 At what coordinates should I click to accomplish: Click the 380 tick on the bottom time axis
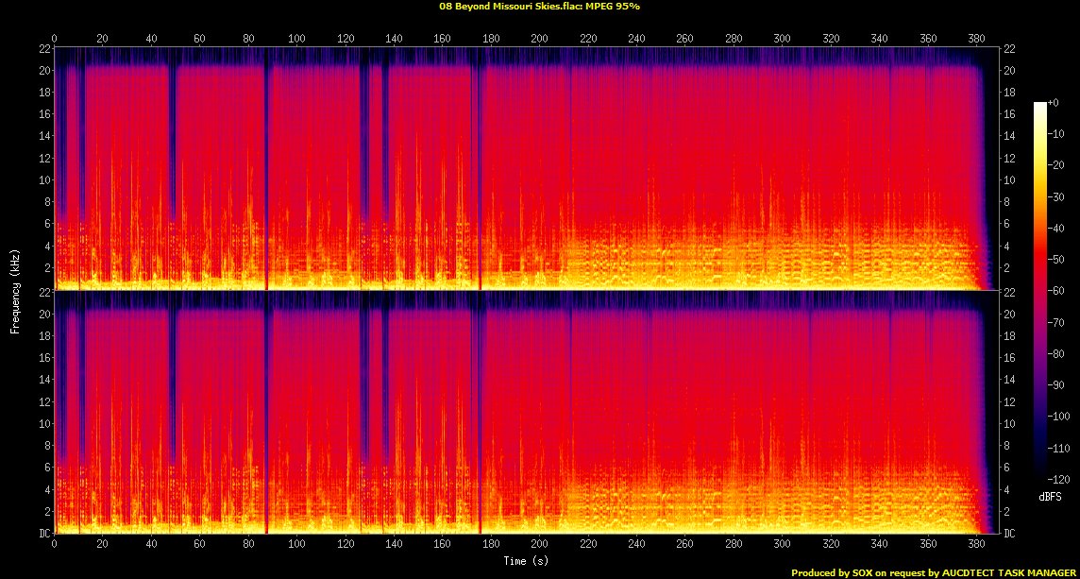click(x=975, y=545)
